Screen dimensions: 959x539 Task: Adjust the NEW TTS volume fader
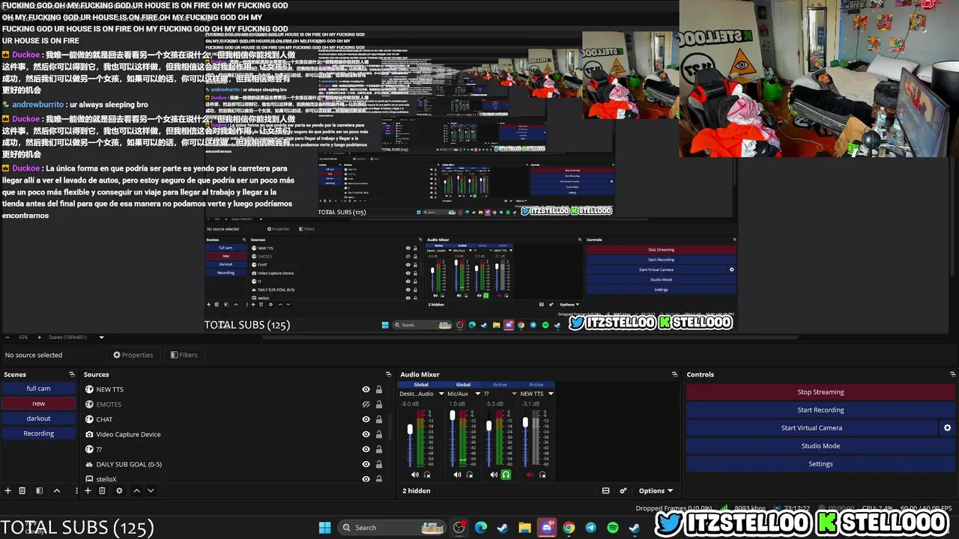[526, 423]
